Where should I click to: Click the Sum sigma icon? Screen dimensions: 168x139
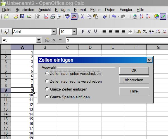54,40
